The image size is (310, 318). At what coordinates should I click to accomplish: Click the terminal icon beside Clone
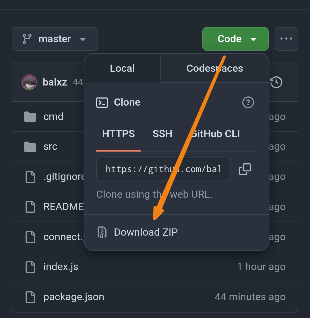(102, 102)
